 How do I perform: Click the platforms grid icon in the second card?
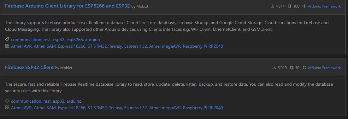pos(7,107)
